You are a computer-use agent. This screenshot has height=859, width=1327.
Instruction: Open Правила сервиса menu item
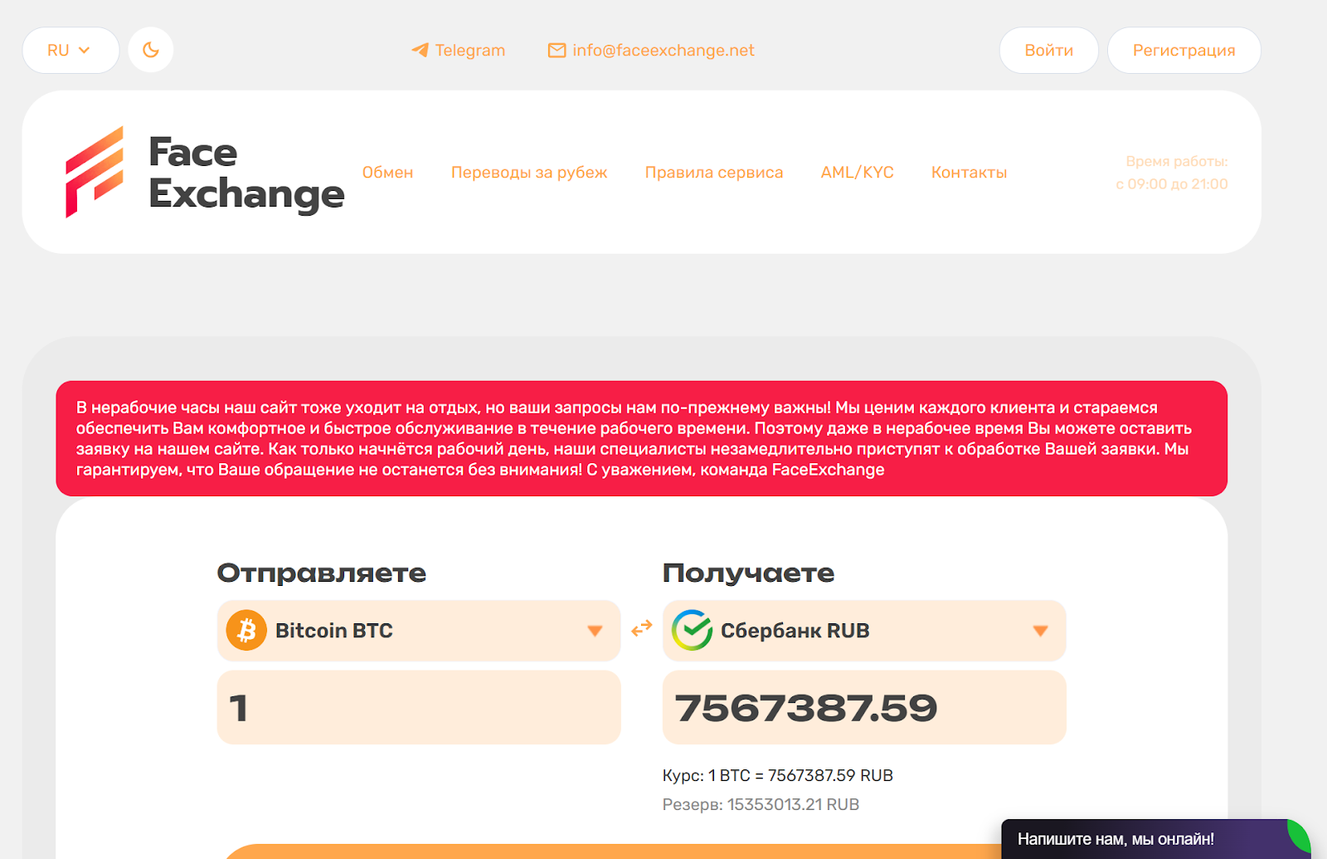coord(714,173)
